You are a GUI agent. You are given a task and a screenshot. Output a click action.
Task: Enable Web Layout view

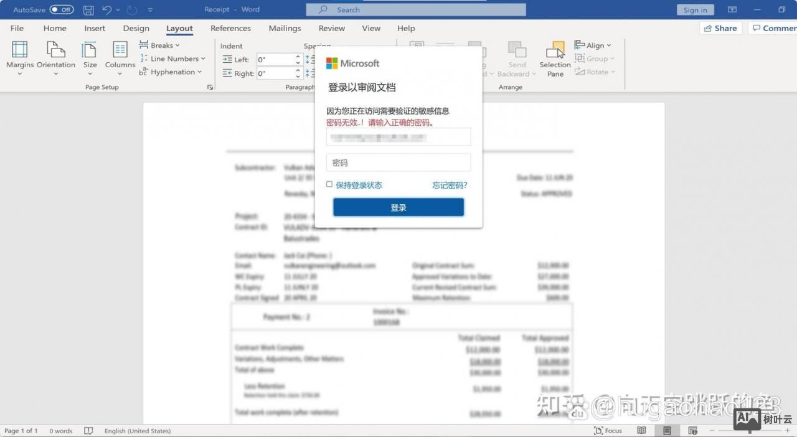(x=692, y=430)
